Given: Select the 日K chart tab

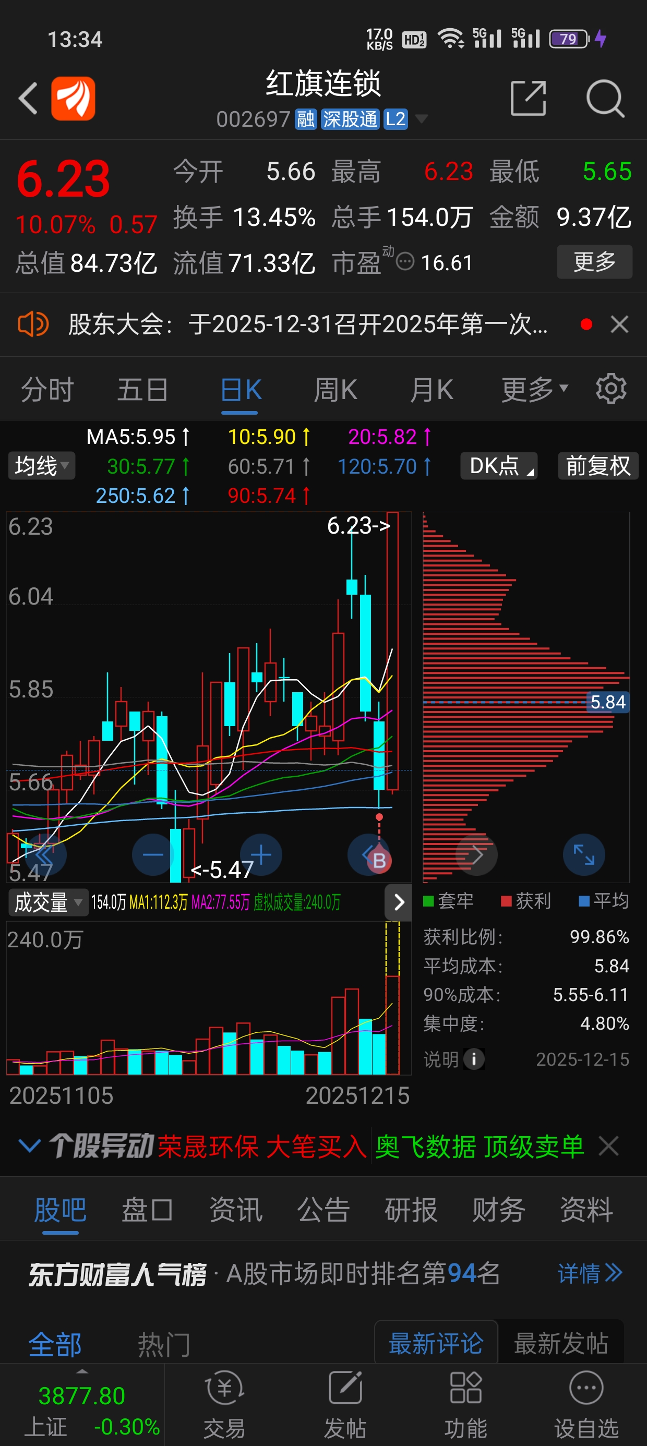Looking at the screenshot, I should [241, 389].
